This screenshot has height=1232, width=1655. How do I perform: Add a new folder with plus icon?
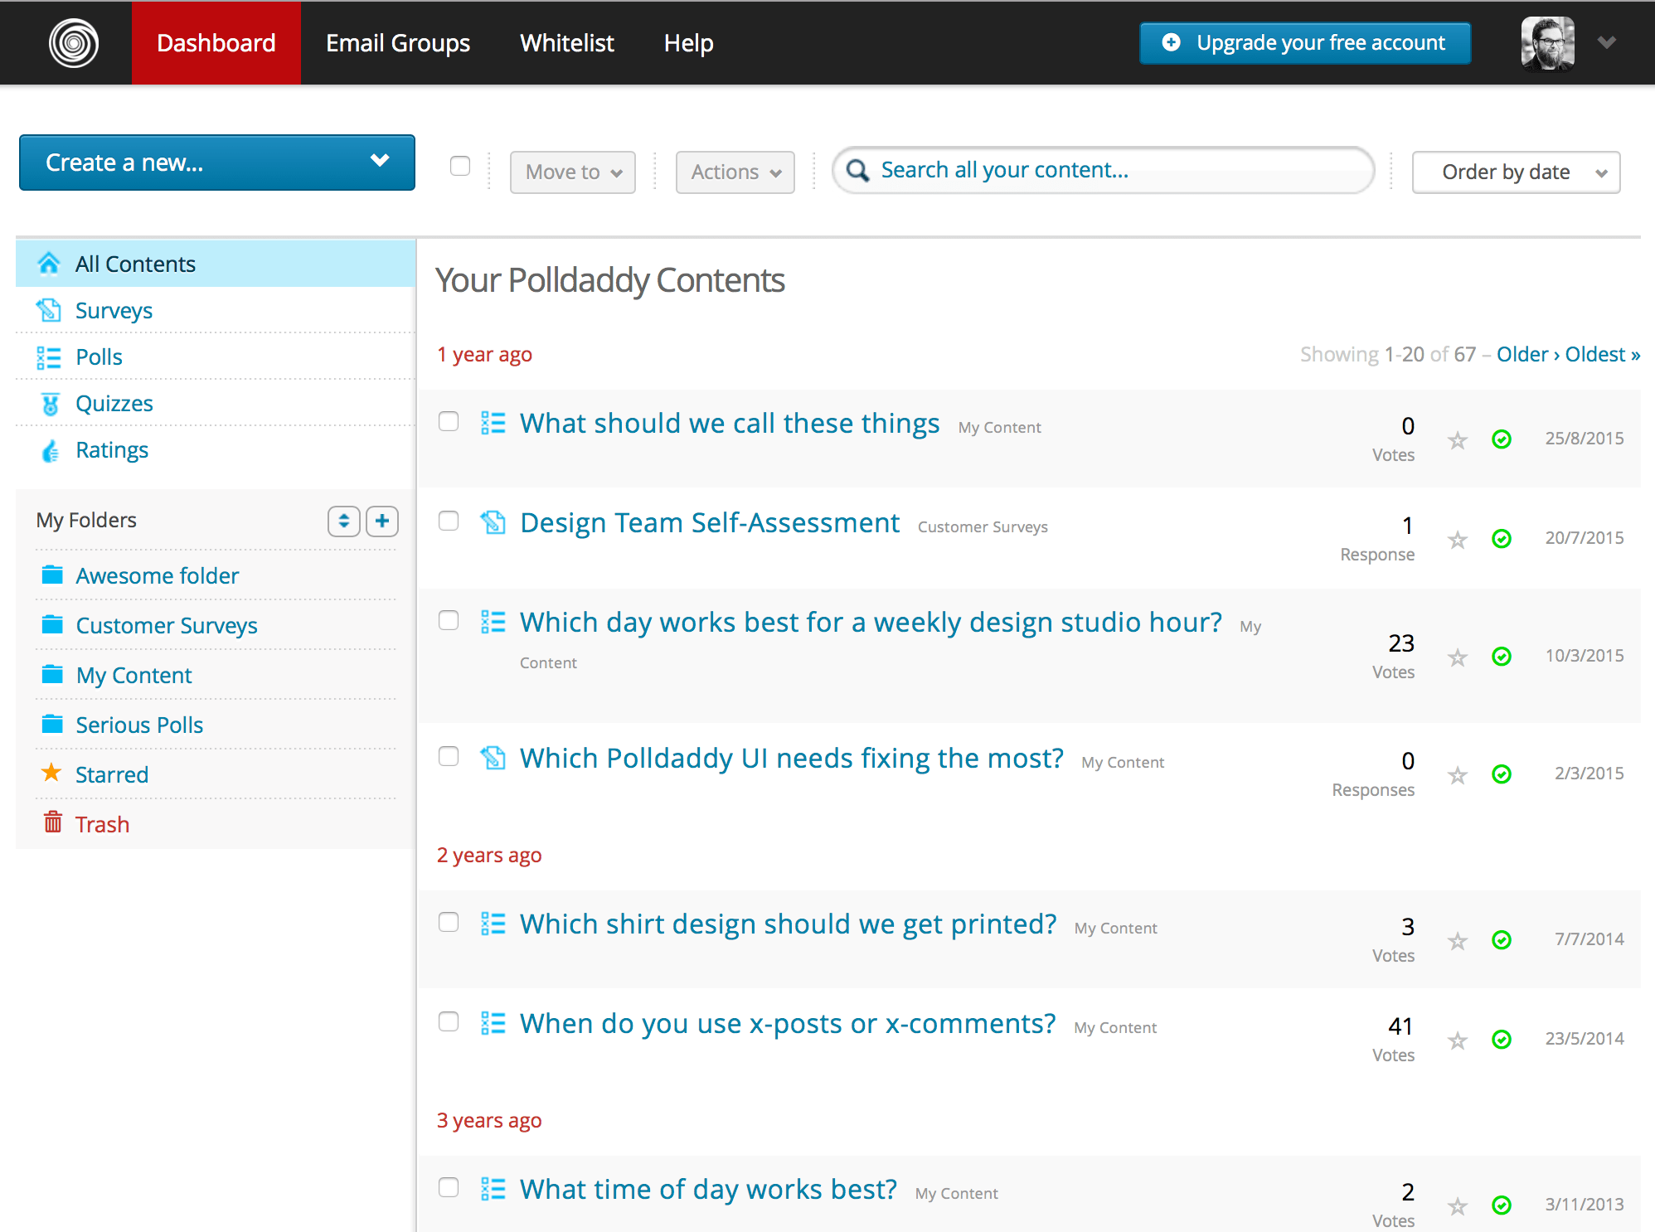[382, 521]
